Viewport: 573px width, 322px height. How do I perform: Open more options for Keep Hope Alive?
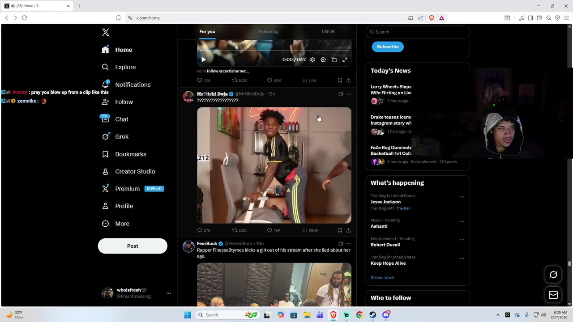pyautogui.click(x=462, y=258)
